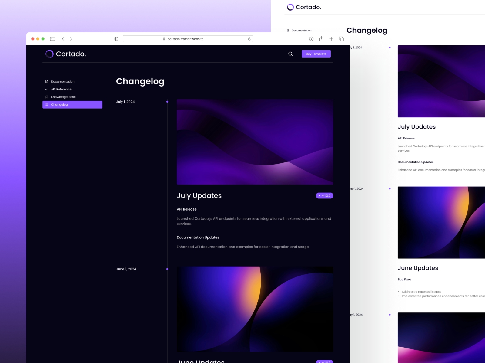Image resolution: width=485 pixels, height=363 pixels.
Task: Open Documentation in the dark sidebar
Action: tap(62, 82)
